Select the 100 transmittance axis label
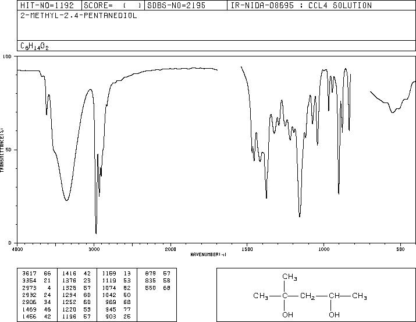Viewport: 416px width, 322px height. 7,56
